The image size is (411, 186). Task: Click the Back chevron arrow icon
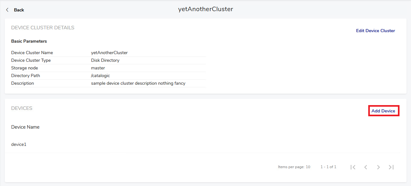7,10
